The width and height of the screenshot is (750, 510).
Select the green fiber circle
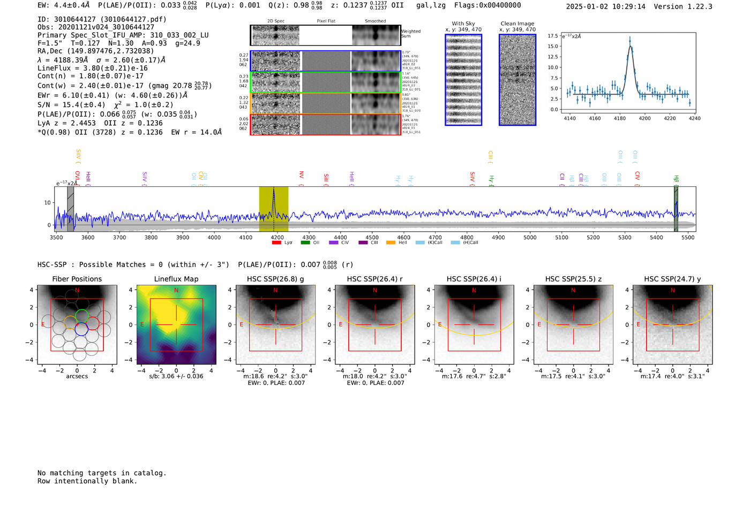81,315
